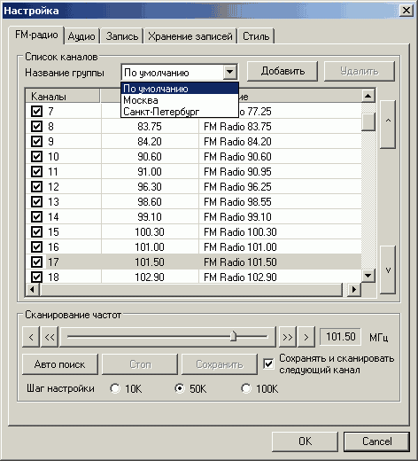Toggle the channel 10 checkbox

36,157
